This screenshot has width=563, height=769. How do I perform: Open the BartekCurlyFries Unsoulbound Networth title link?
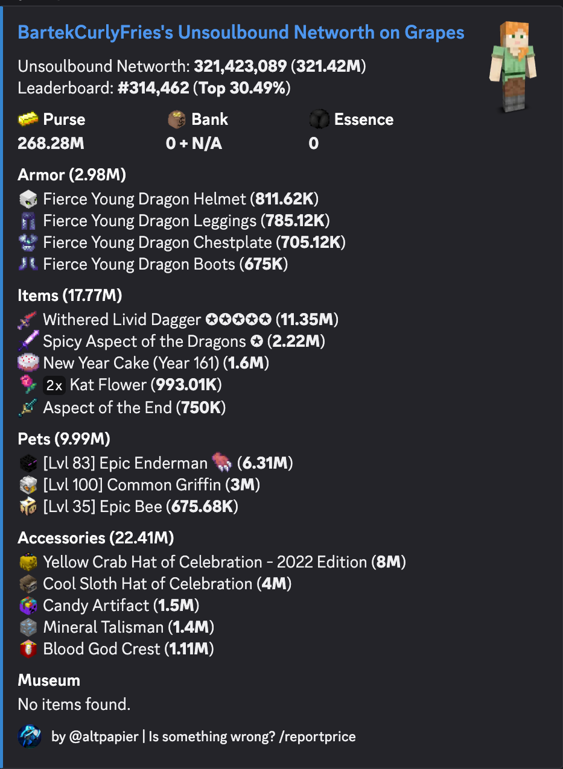[241, 33]
